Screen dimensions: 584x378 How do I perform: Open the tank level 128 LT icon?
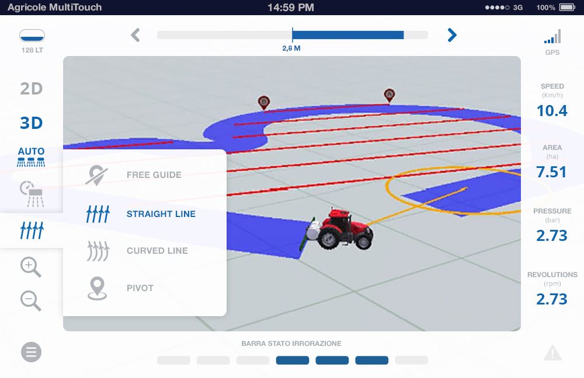point(32,36)
